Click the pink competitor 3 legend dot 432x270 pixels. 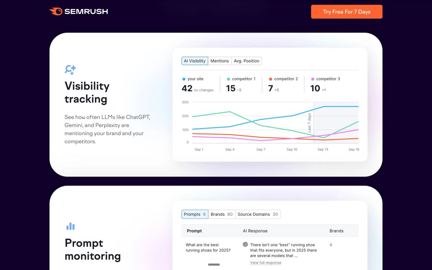point(312,79)
